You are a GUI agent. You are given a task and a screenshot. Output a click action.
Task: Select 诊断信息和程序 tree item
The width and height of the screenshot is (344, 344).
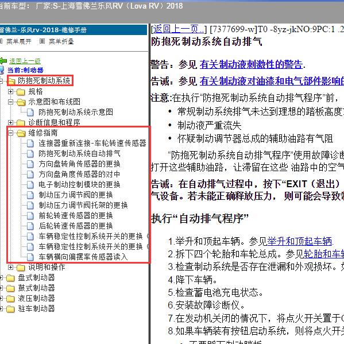(x=54, y=122)
